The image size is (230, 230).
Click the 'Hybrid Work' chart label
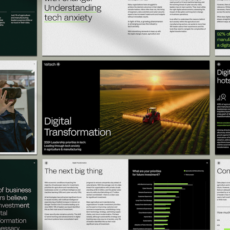(x=148, y=217)
